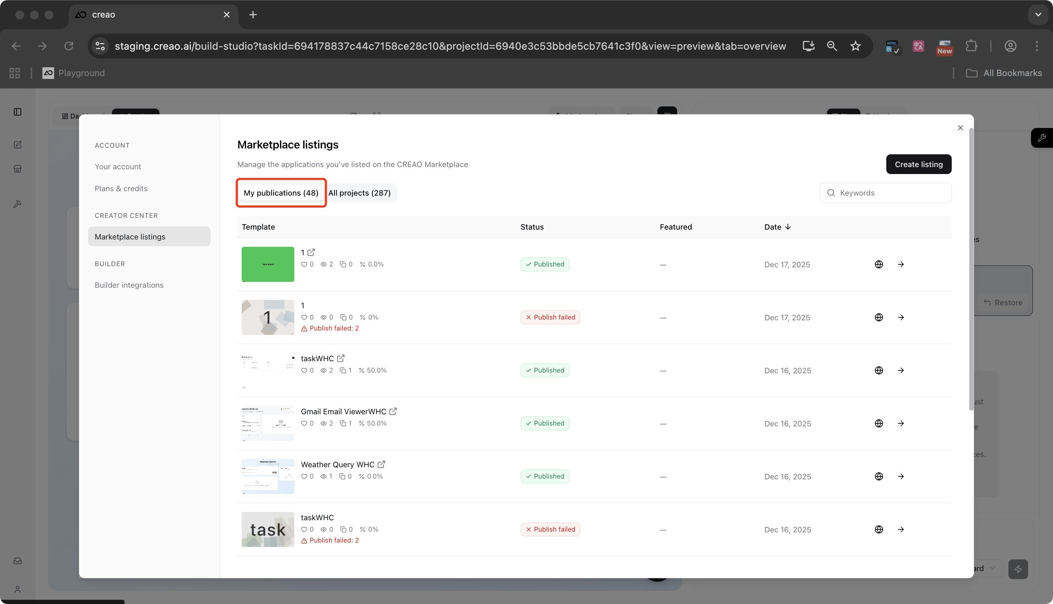
Task: Click globe icon in Gmail Email ViewerWHC row
Action: pyautogui.click(x=878, y=423)
